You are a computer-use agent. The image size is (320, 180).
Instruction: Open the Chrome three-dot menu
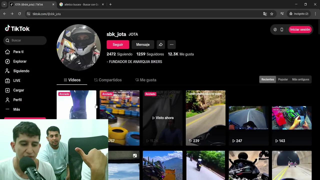315,14
